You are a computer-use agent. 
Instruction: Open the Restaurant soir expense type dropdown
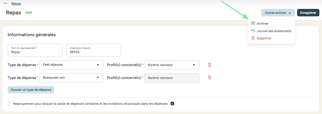[71, 78]
